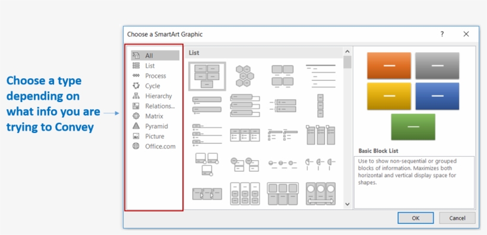Choose the three boxes with corner circles layout
Image resolution: width=487 pixels, height=235 pixels.
point(207,164)
